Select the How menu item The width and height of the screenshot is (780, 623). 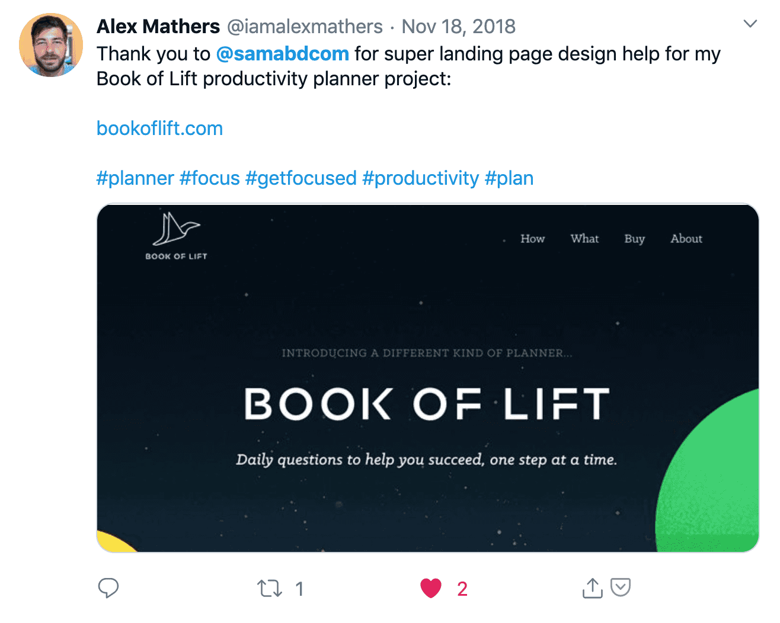tap(532, 239)
